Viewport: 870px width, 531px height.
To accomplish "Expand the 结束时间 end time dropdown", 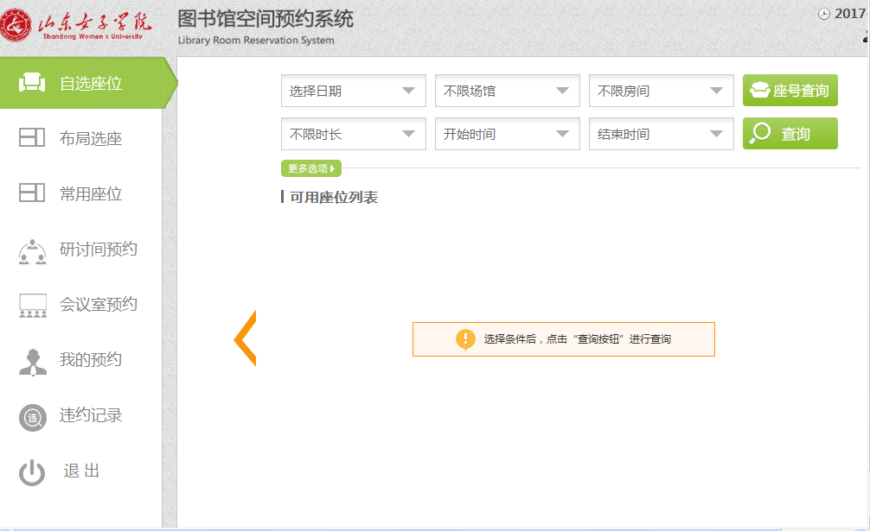I will [661, 134].
